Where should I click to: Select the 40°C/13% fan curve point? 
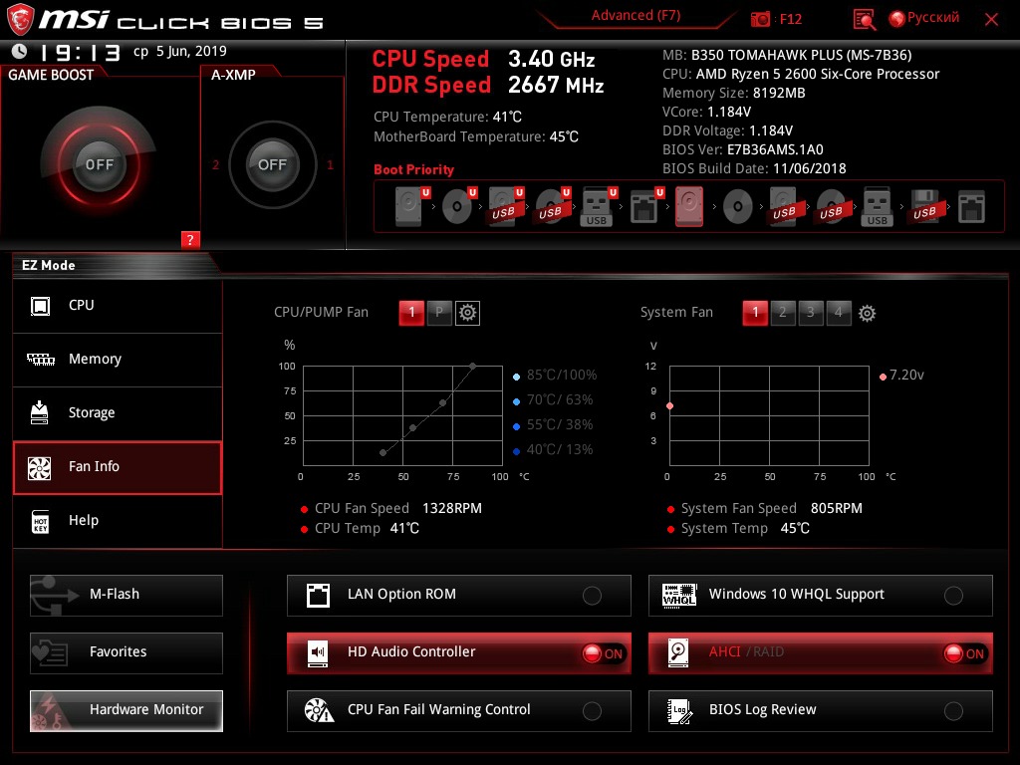pos(383,453)
